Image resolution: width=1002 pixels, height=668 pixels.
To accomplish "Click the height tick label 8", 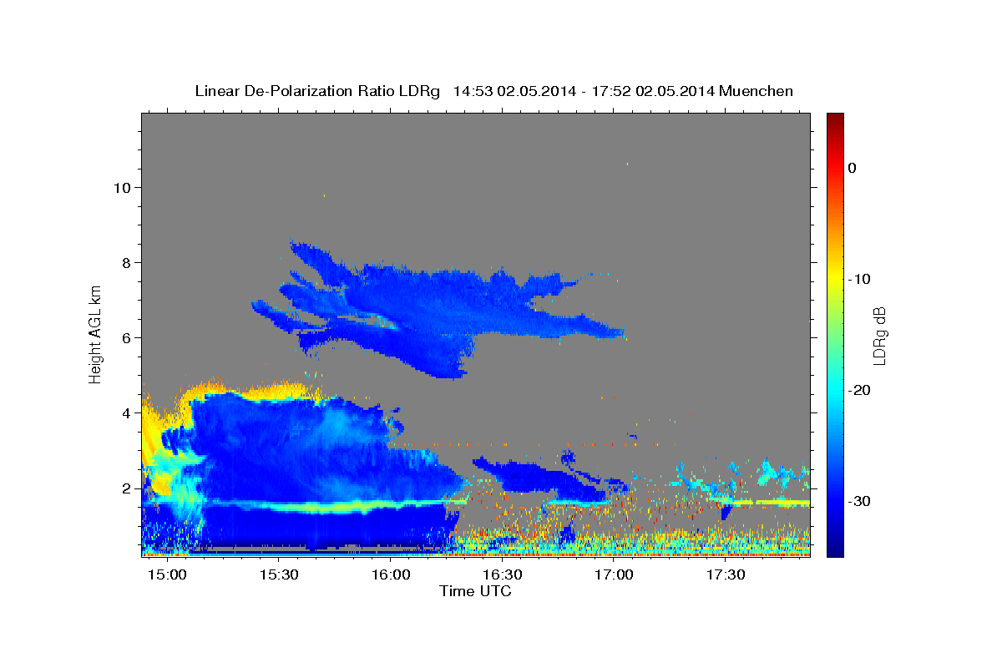I will tap(126, 262).
